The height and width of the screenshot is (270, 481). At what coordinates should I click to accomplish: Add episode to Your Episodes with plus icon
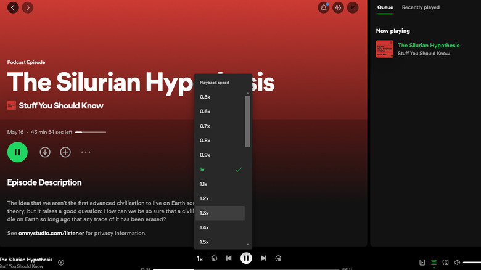65,152
